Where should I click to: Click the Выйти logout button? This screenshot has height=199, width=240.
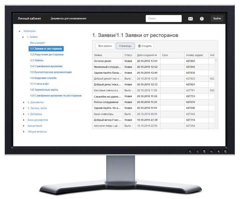pyautogui.click(x=217, y=19)
